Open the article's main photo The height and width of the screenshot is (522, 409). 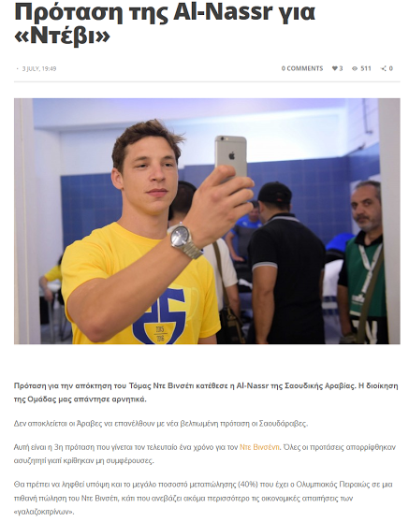207,221
